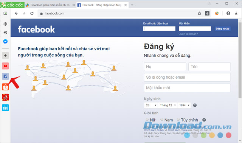Click the Số di động hoặc email field
The width and height of the screenshot is (242, 143).
pos(187,78)
